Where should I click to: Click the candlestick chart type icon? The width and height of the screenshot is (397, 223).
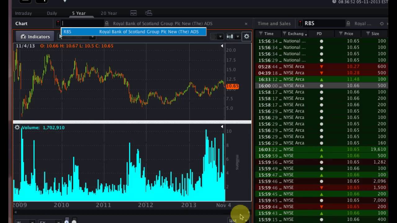(230, 37)
